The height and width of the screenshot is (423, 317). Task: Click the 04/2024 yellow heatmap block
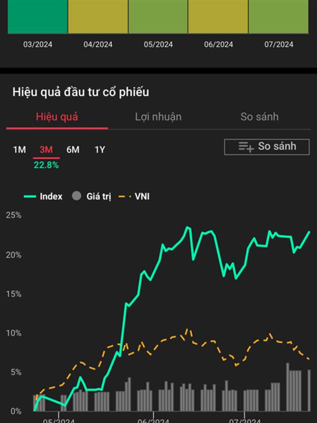[98, 17]
